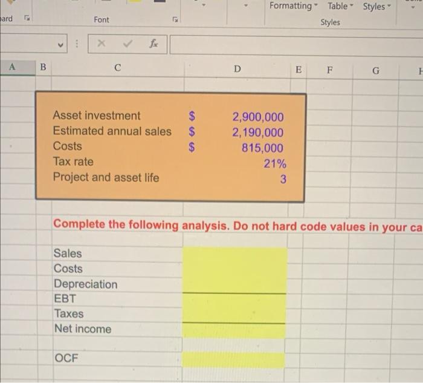Select column A header
This screenshot has width=423, height=383.
[x=18, y=67]
